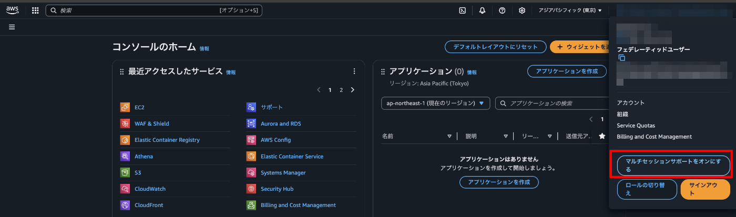Click the AWS Config icon
736x217 pixels.
pos(251,140)
